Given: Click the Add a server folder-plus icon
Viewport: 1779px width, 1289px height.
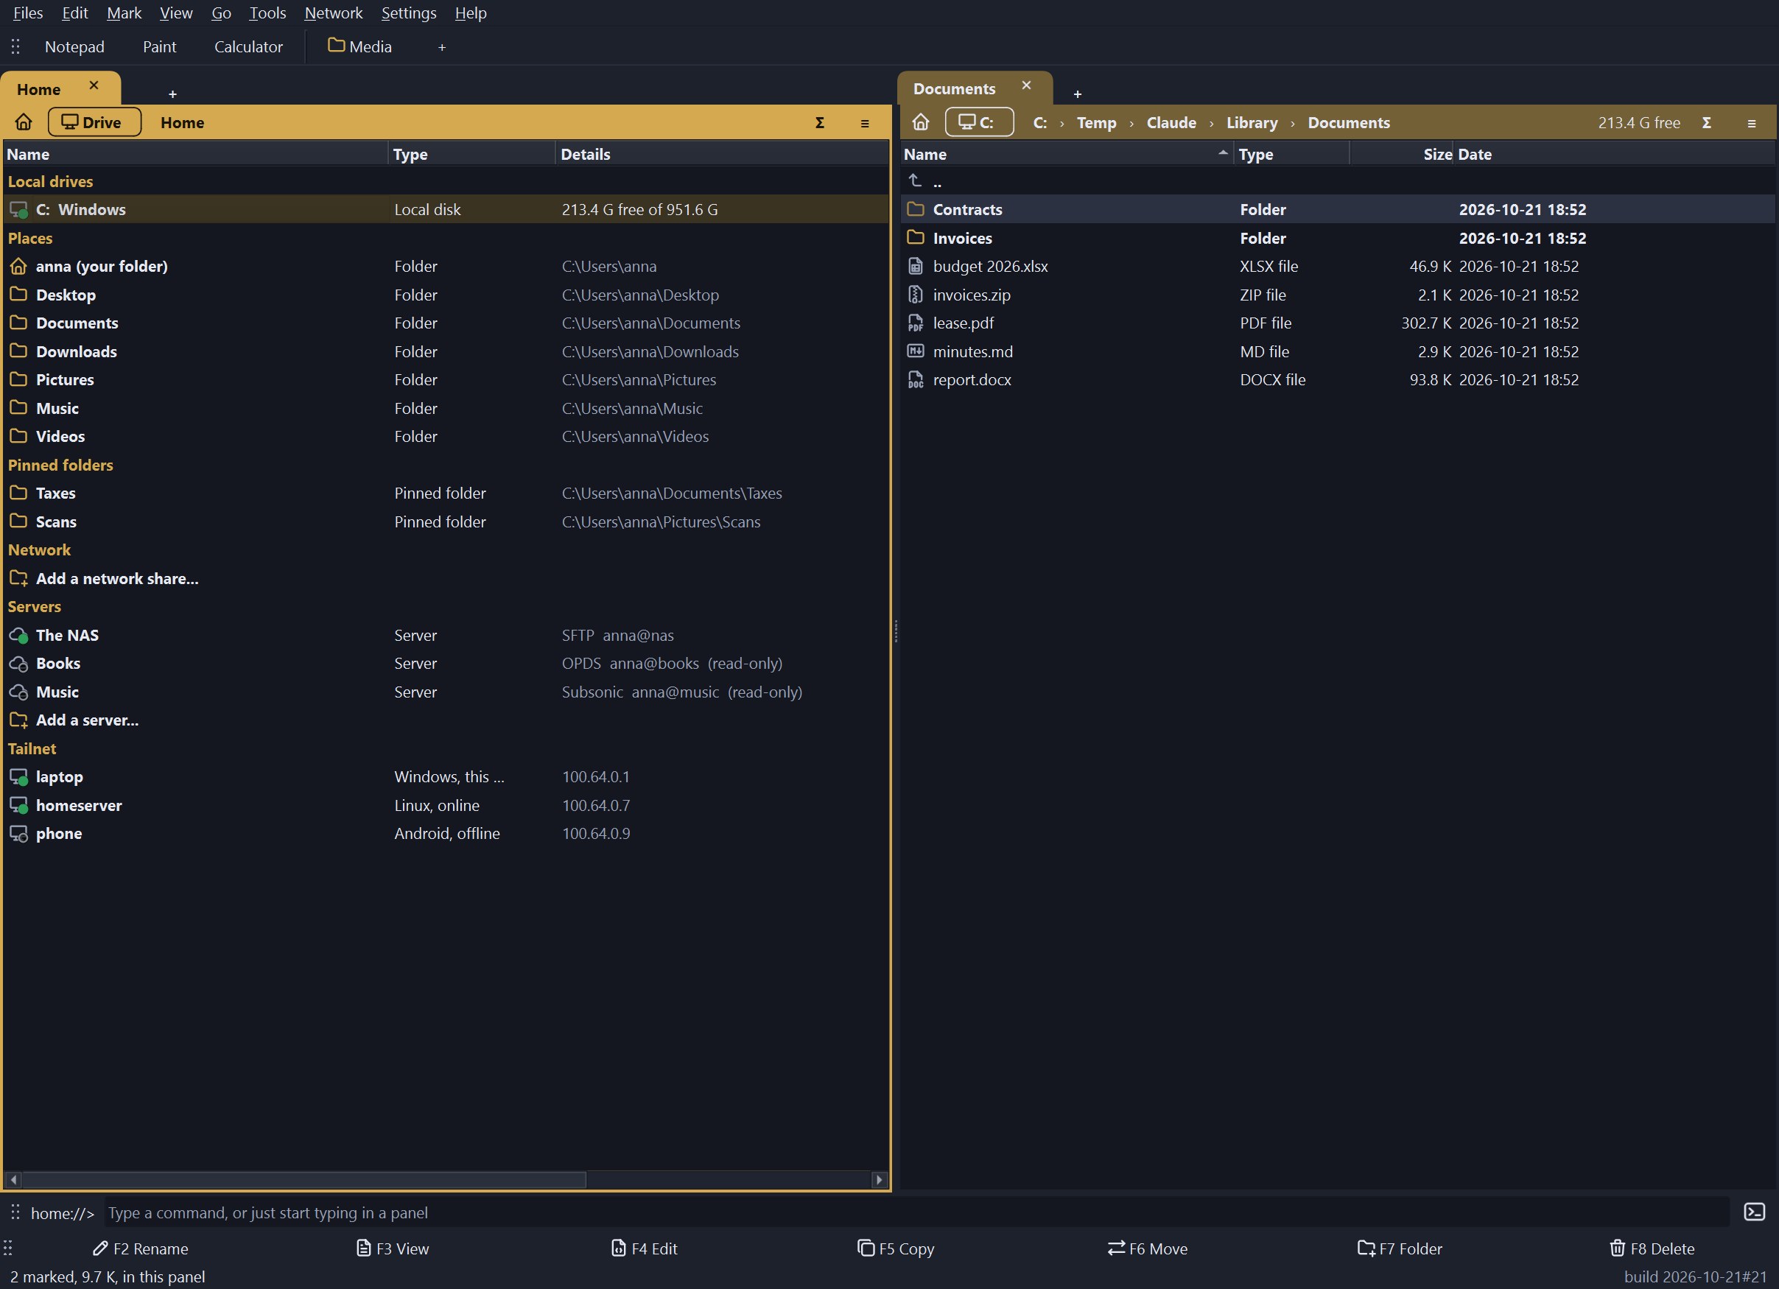Looking at the screenshot, I should point(19,720).
